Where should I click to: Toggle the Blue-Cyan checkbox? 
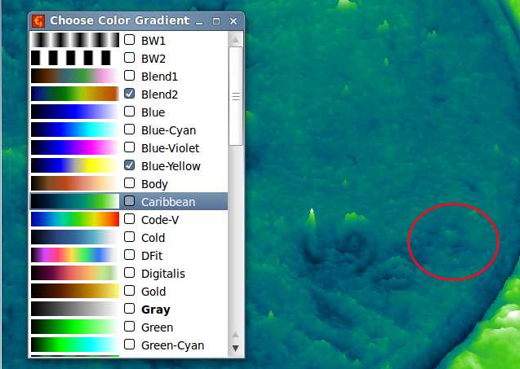[x=129, y=129]
